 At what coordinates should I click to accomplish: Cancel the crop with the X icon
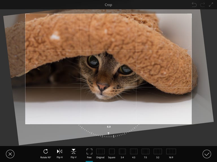pos(10,154)
